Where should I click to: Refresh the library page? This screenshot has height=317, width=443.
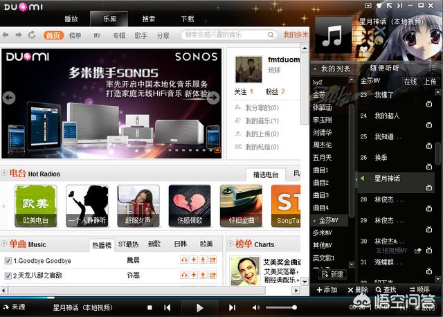[x=32, y=35]
